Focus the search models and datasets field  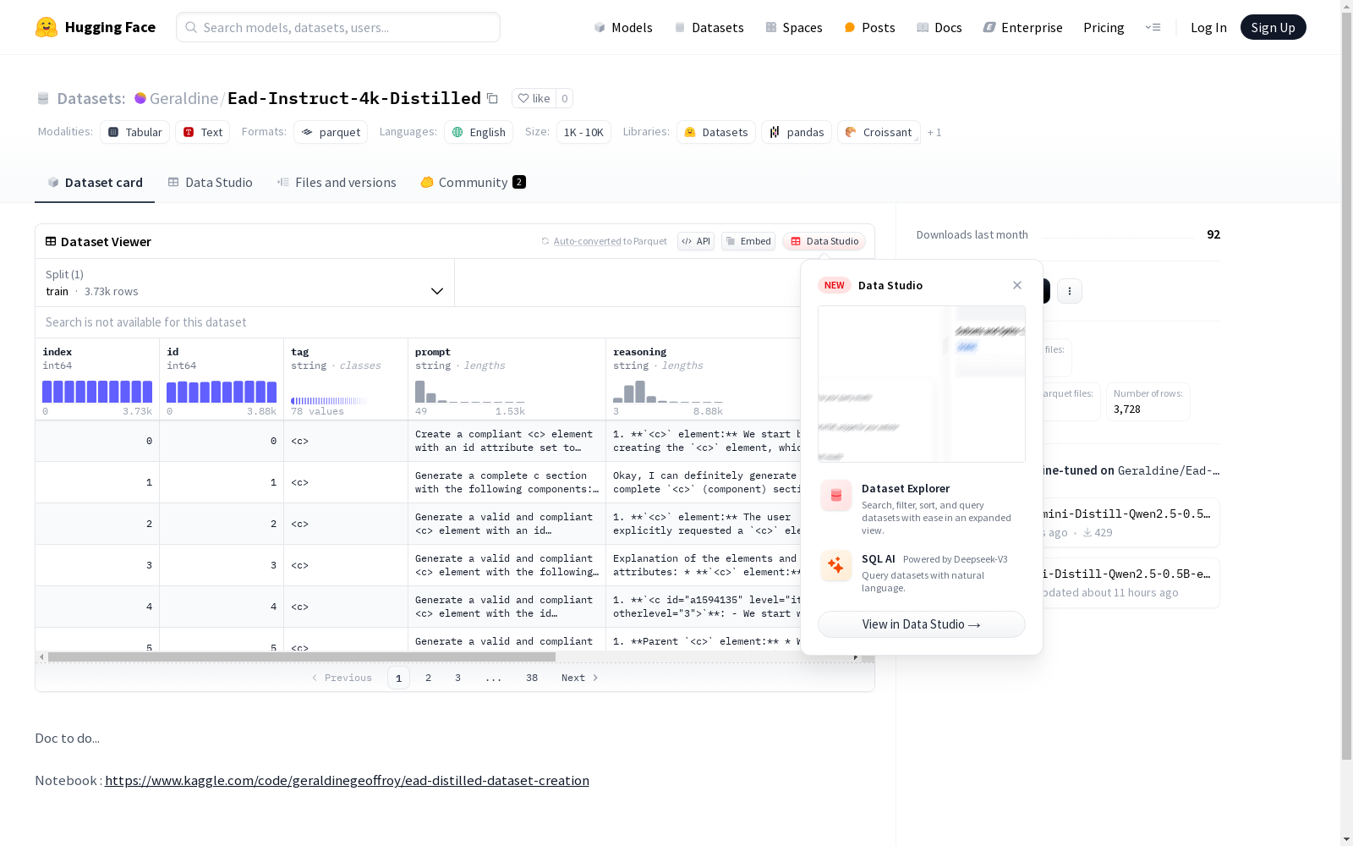338,27
